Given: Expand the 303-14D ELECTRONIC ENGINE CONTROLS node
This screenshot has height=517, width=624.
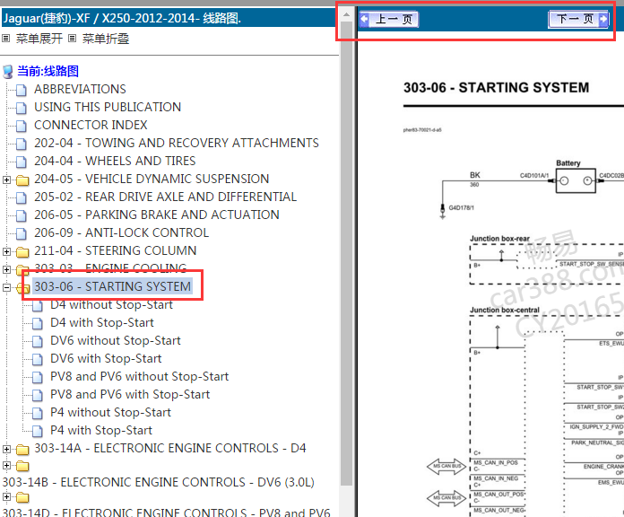Looking at the screenshot, I should tap(6, 496).
